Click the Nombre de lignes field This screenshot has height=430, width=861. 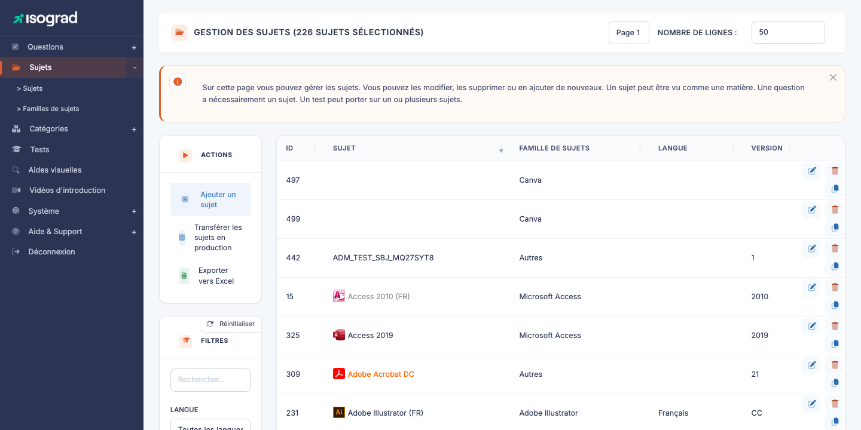pos(788,32)
